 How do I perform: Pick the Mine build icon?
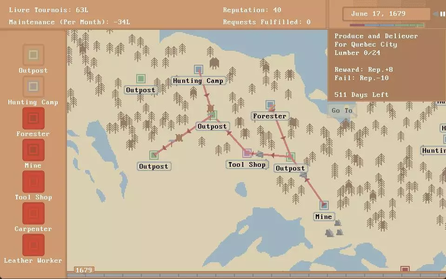[33, 150]
